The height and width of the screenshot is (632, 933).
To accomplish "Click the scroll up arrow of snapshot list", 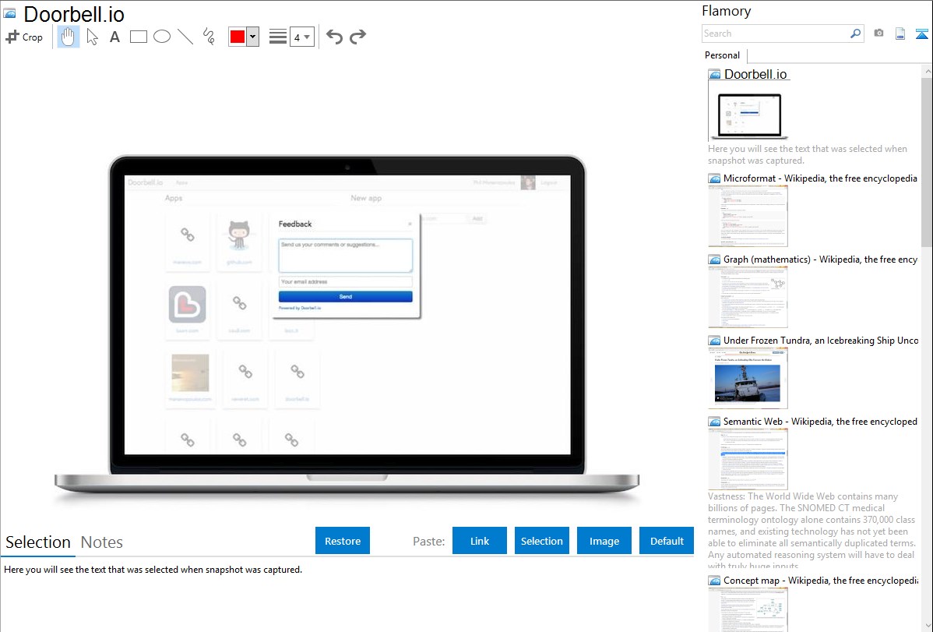I will (x=927, y=71).
